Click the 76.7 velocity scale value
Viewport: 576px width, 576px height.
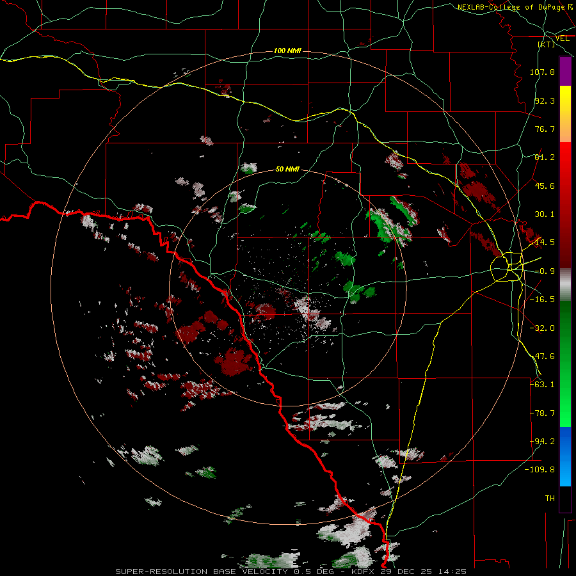tap(545, 129)
